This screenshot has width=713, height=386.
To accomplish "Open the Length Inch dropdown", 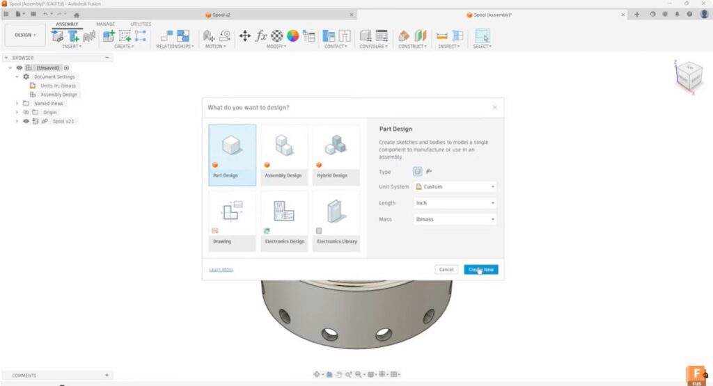I will (x=455, y=203).
